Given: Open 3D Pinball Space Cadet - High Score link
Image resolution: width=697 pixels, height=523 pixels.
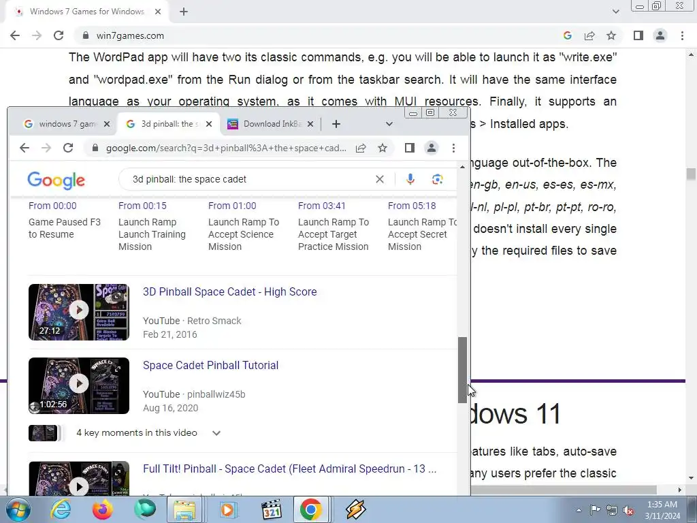Looking at the screenshot, I should tap(230, 291).
